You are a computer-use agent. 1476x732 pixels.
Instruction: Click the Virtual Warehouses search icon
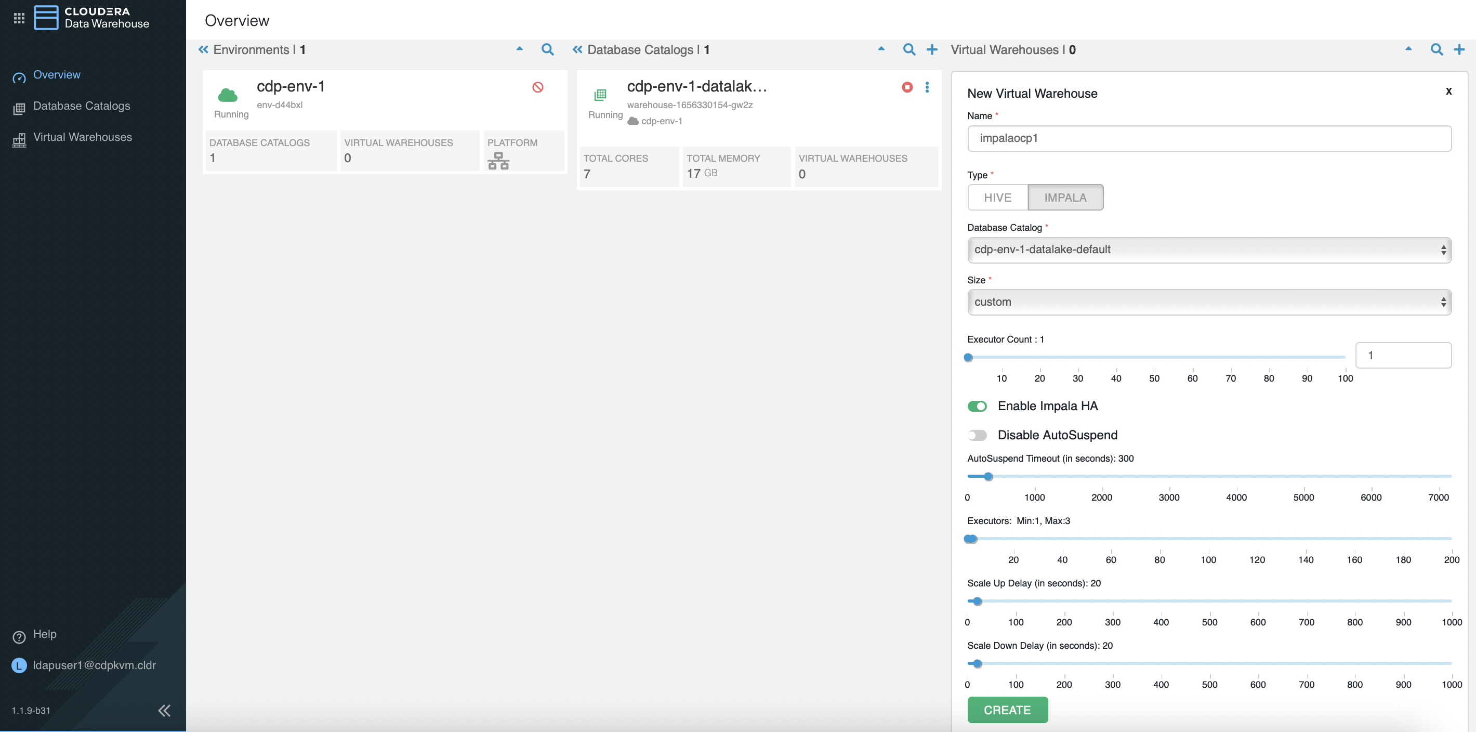coord(1437,50)
